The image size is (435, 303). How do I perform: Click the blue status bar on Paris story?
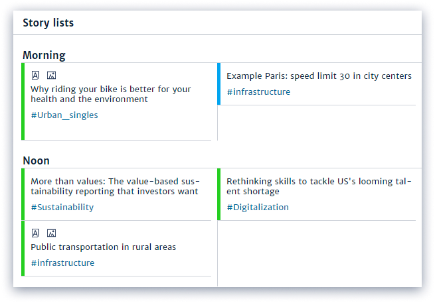coord(218,84)
